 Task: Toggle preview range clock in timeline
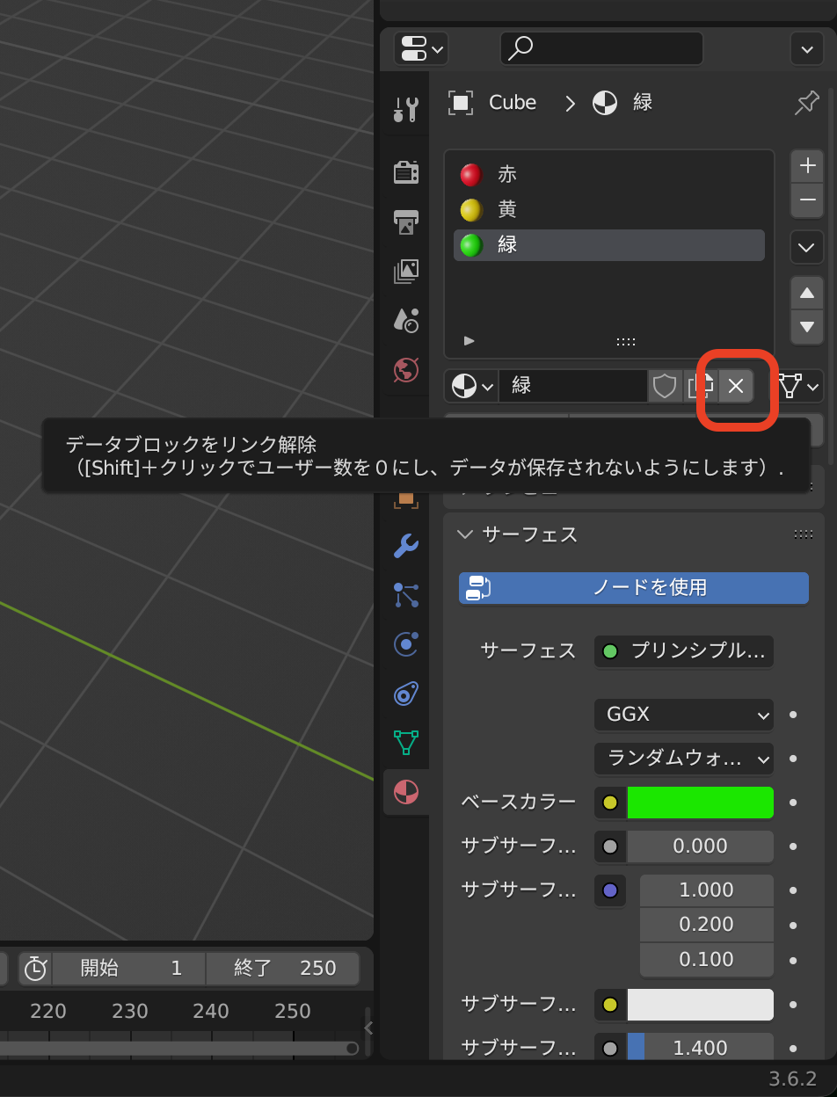35,969
